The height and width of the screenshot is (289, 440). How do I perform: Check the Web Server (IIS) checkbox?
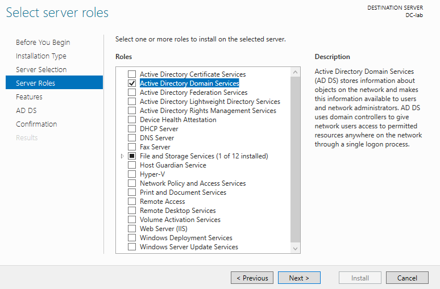click(132, 229)
